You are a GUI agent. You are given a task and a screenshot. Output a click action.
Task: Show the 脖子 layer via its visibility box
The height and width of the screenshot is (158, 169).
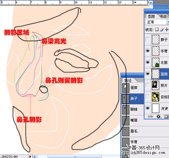148,40
